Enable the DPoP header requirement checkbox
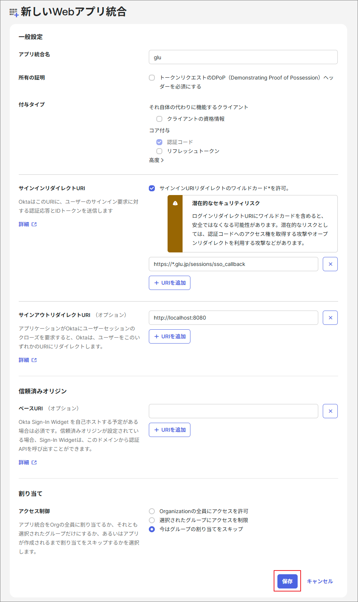Screen dimensions: 358x602 pyautogui.click(x=152, y=78)
